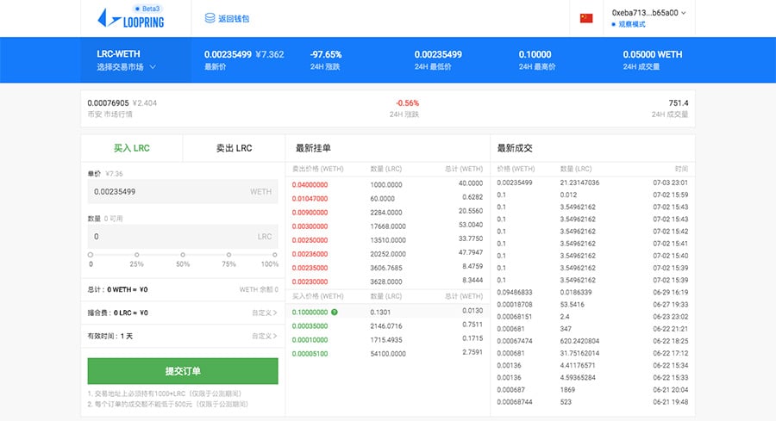Select the 25% point on the slider
This screenshot has width=776, height=421.
click(x=136, y=255)
